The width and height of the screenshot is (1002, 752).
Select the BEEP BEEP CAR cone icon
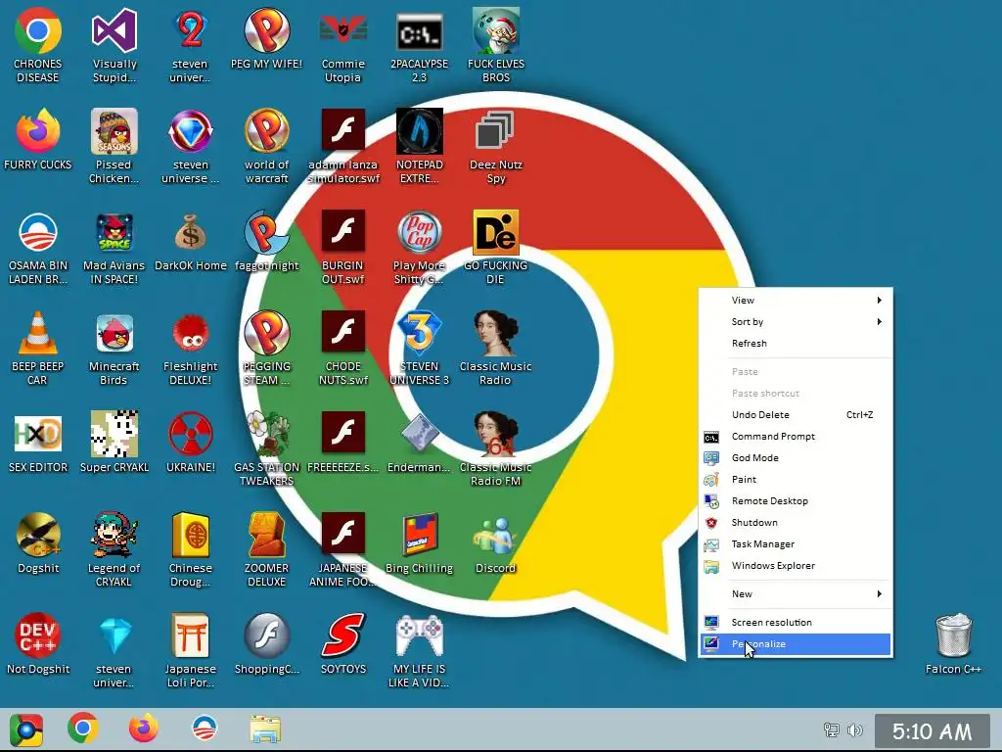(38, 333)
